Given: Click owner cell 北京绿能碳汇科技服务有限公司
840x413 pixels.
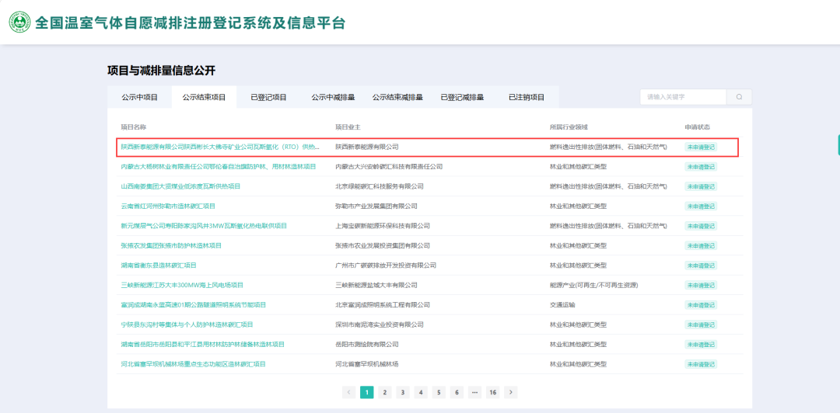Looking at the screenshot, I should click(x=380, y=186).
